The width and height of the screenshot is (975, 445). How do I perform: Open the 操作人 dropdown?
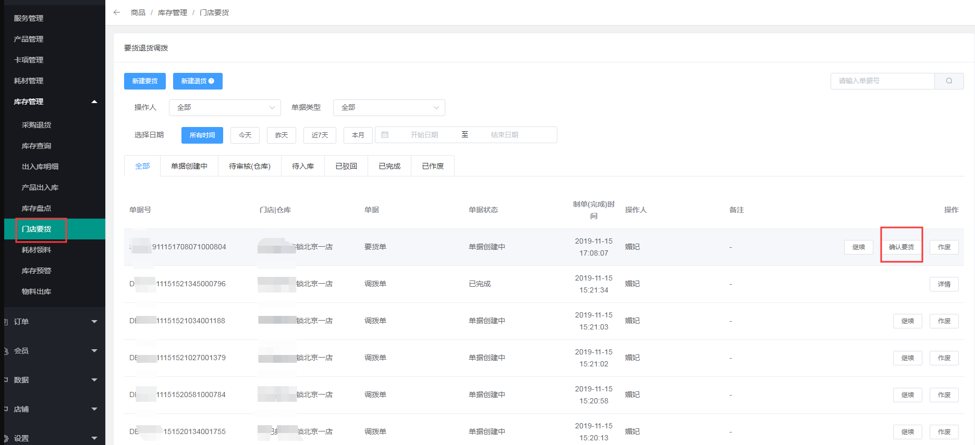(x=225, y=108)
